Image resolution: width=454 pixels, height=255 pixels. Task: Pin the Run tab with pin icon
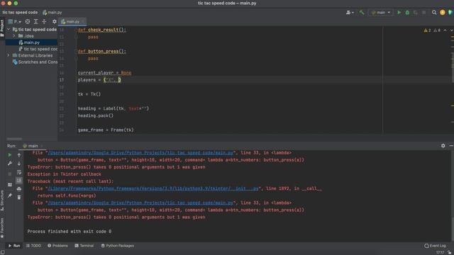pyautogui.click(x=9, y=195)
